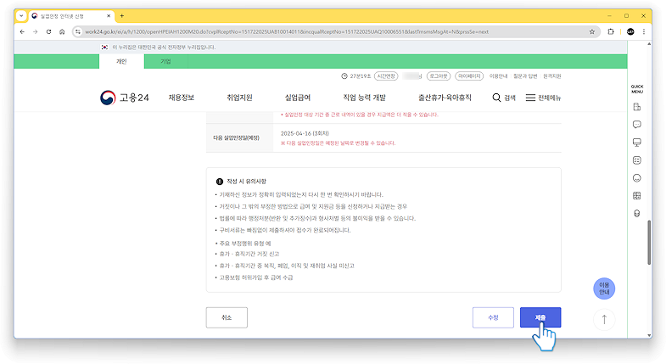
Task: Open a new browser tab
Action: pos(122,16)
